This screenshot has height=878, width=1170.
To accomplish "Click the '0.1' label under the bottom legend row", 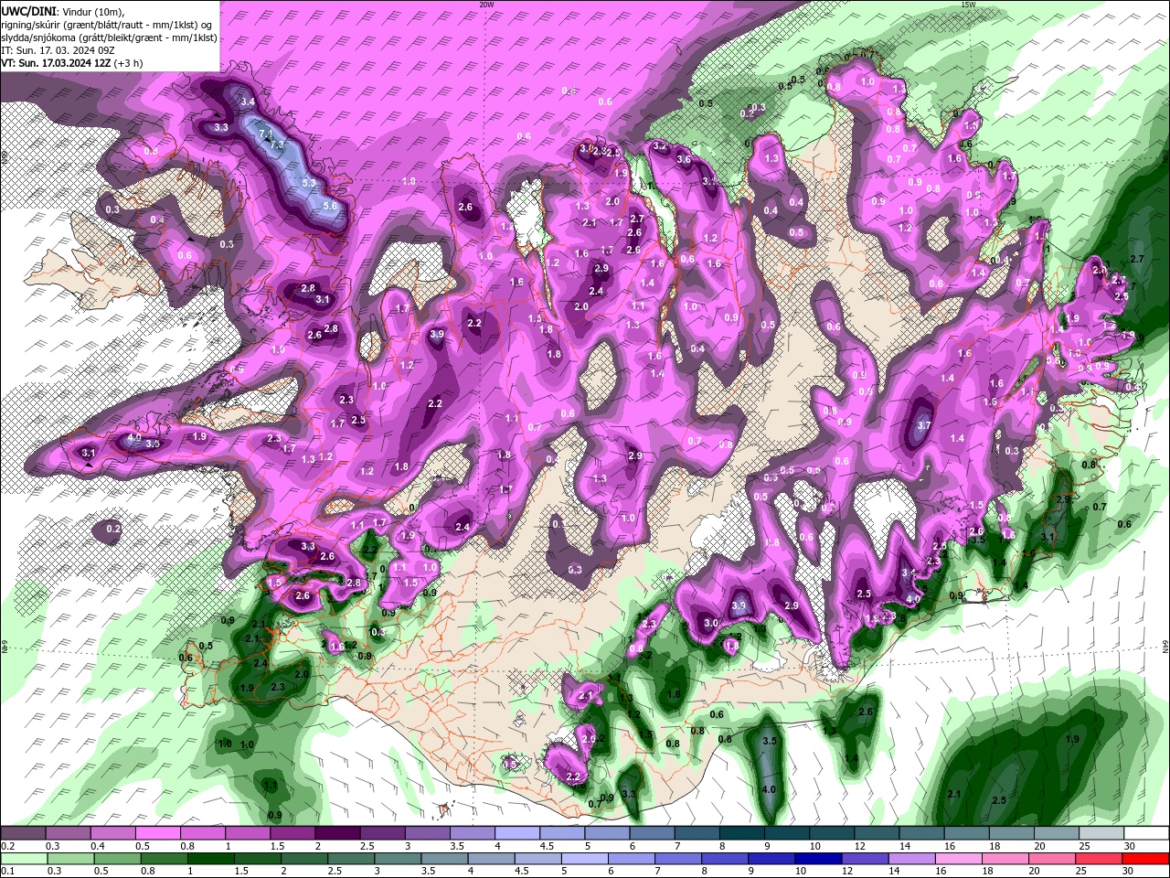I will coord(7,872).
